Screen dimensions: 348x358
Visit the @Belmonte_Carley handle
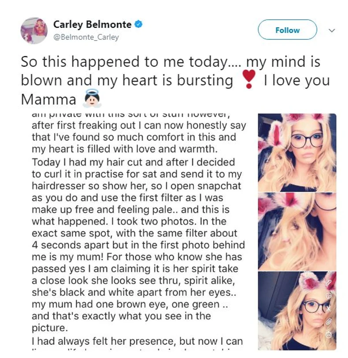tap(86, 37)
